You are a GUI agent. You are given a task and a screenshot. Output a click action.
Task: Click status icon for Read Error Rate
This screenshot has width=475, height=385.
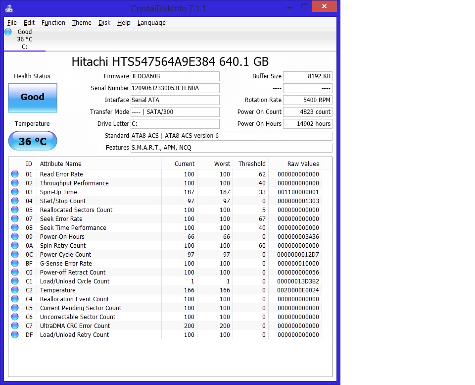(15, 174)
